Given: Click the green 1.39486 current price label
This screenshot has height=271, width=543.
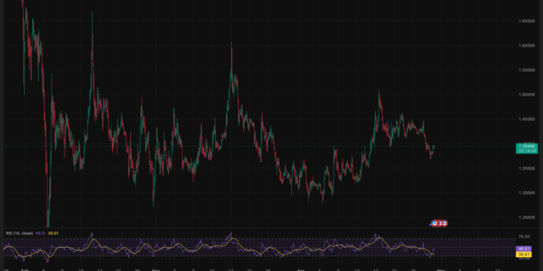Looking at the screenshot, I should click(527, 149).
